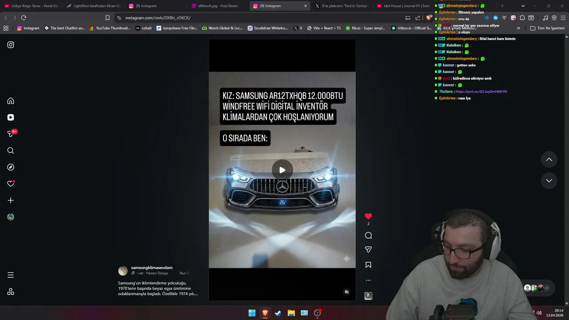Open samsungklimasevdam profile link
569x320 pixels.
click(152, 268)
